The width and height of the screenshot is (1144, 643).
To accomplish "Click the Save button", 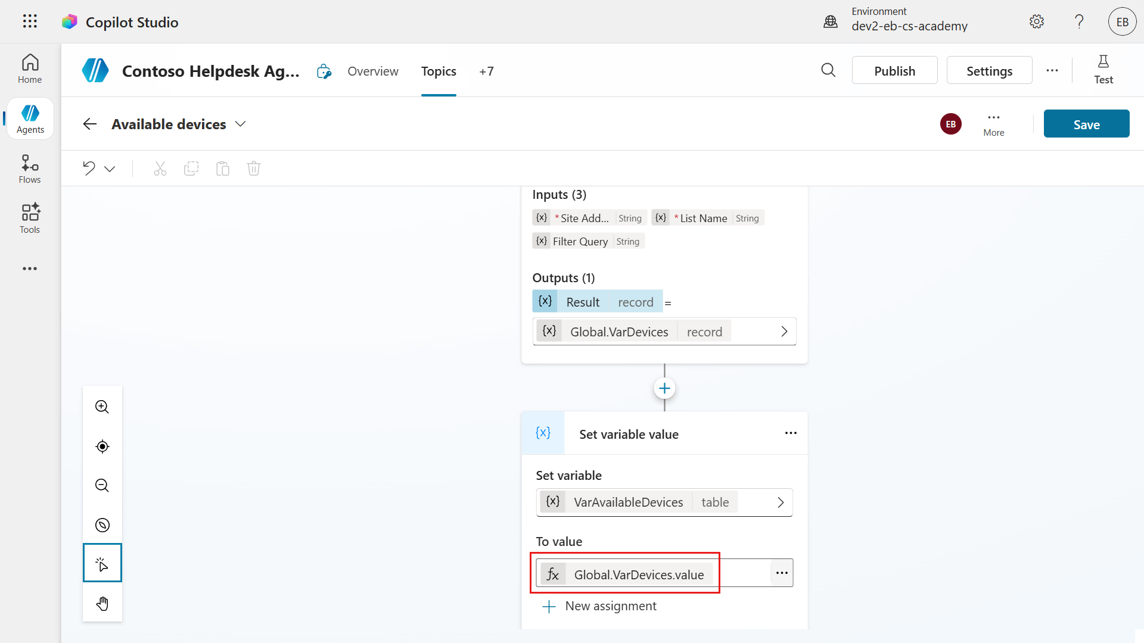I will pyautogui.click(x=1086, y=124).
